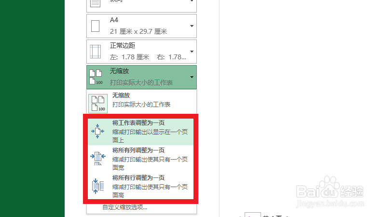Click the page number box at the bottom

pyautogui.click(x=252, y=215)
